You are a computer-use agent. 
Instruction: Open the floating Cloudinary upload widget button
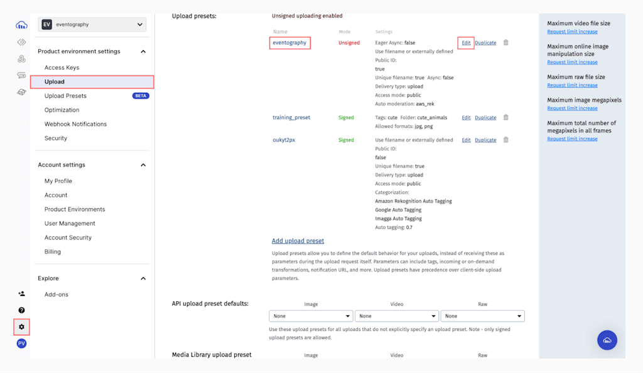607,340
